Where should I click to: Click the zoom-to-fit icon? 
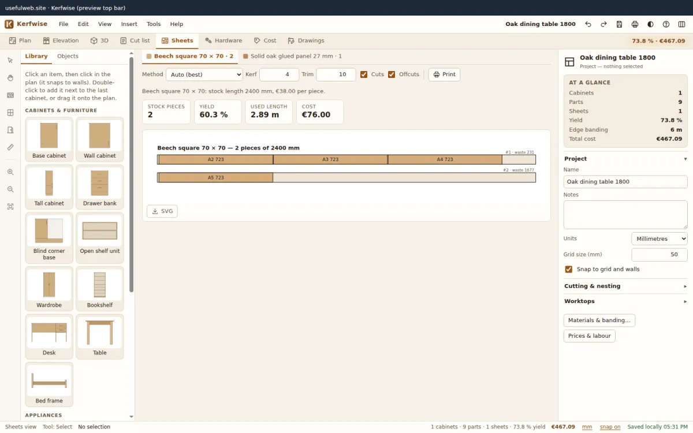click(10, 207)
